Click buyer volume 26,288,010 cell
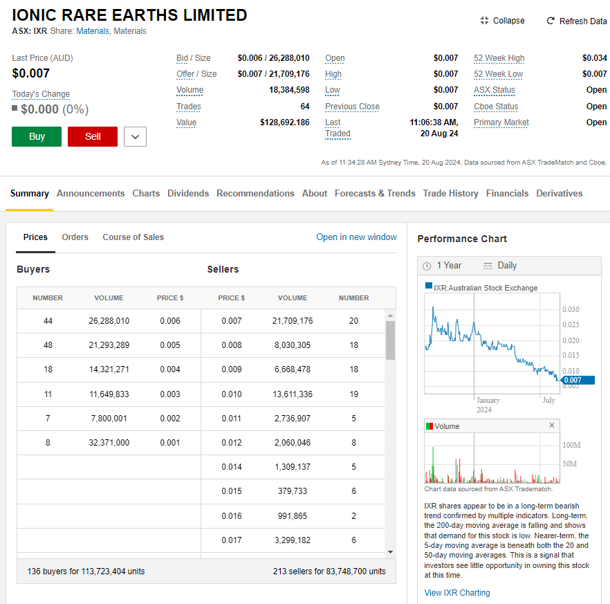The image size is (610, 604). [109, 321]
